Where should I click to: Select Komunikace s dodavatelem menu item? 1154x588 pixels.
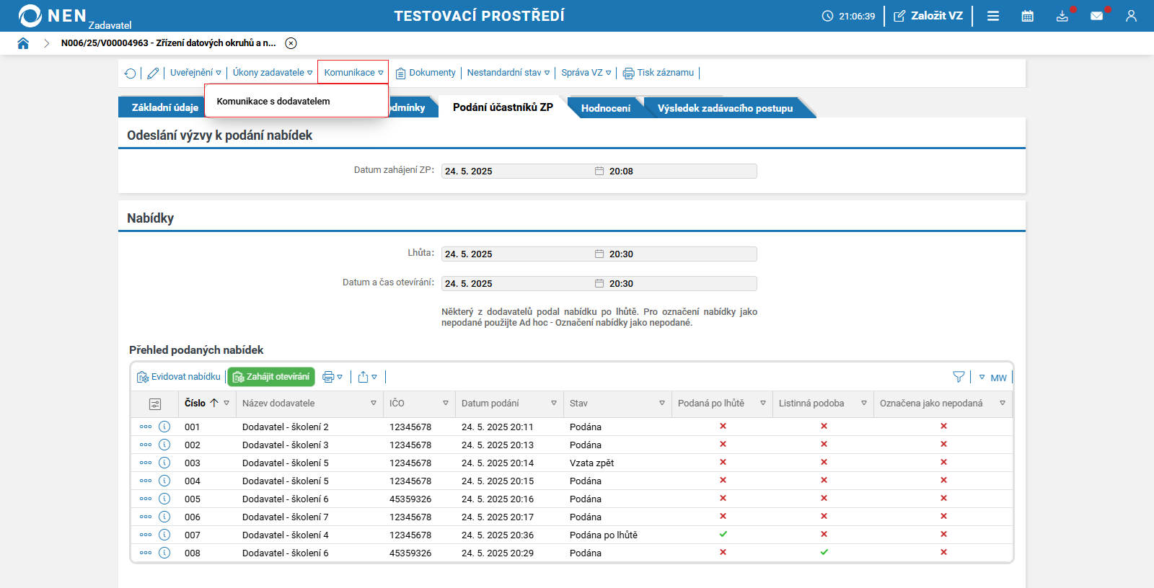pos(273,102)
